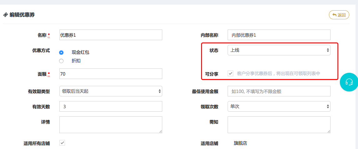This screenshot has width=358, height=149.
Task: Select the 现金红包 radio button
Action: [61, 52]
